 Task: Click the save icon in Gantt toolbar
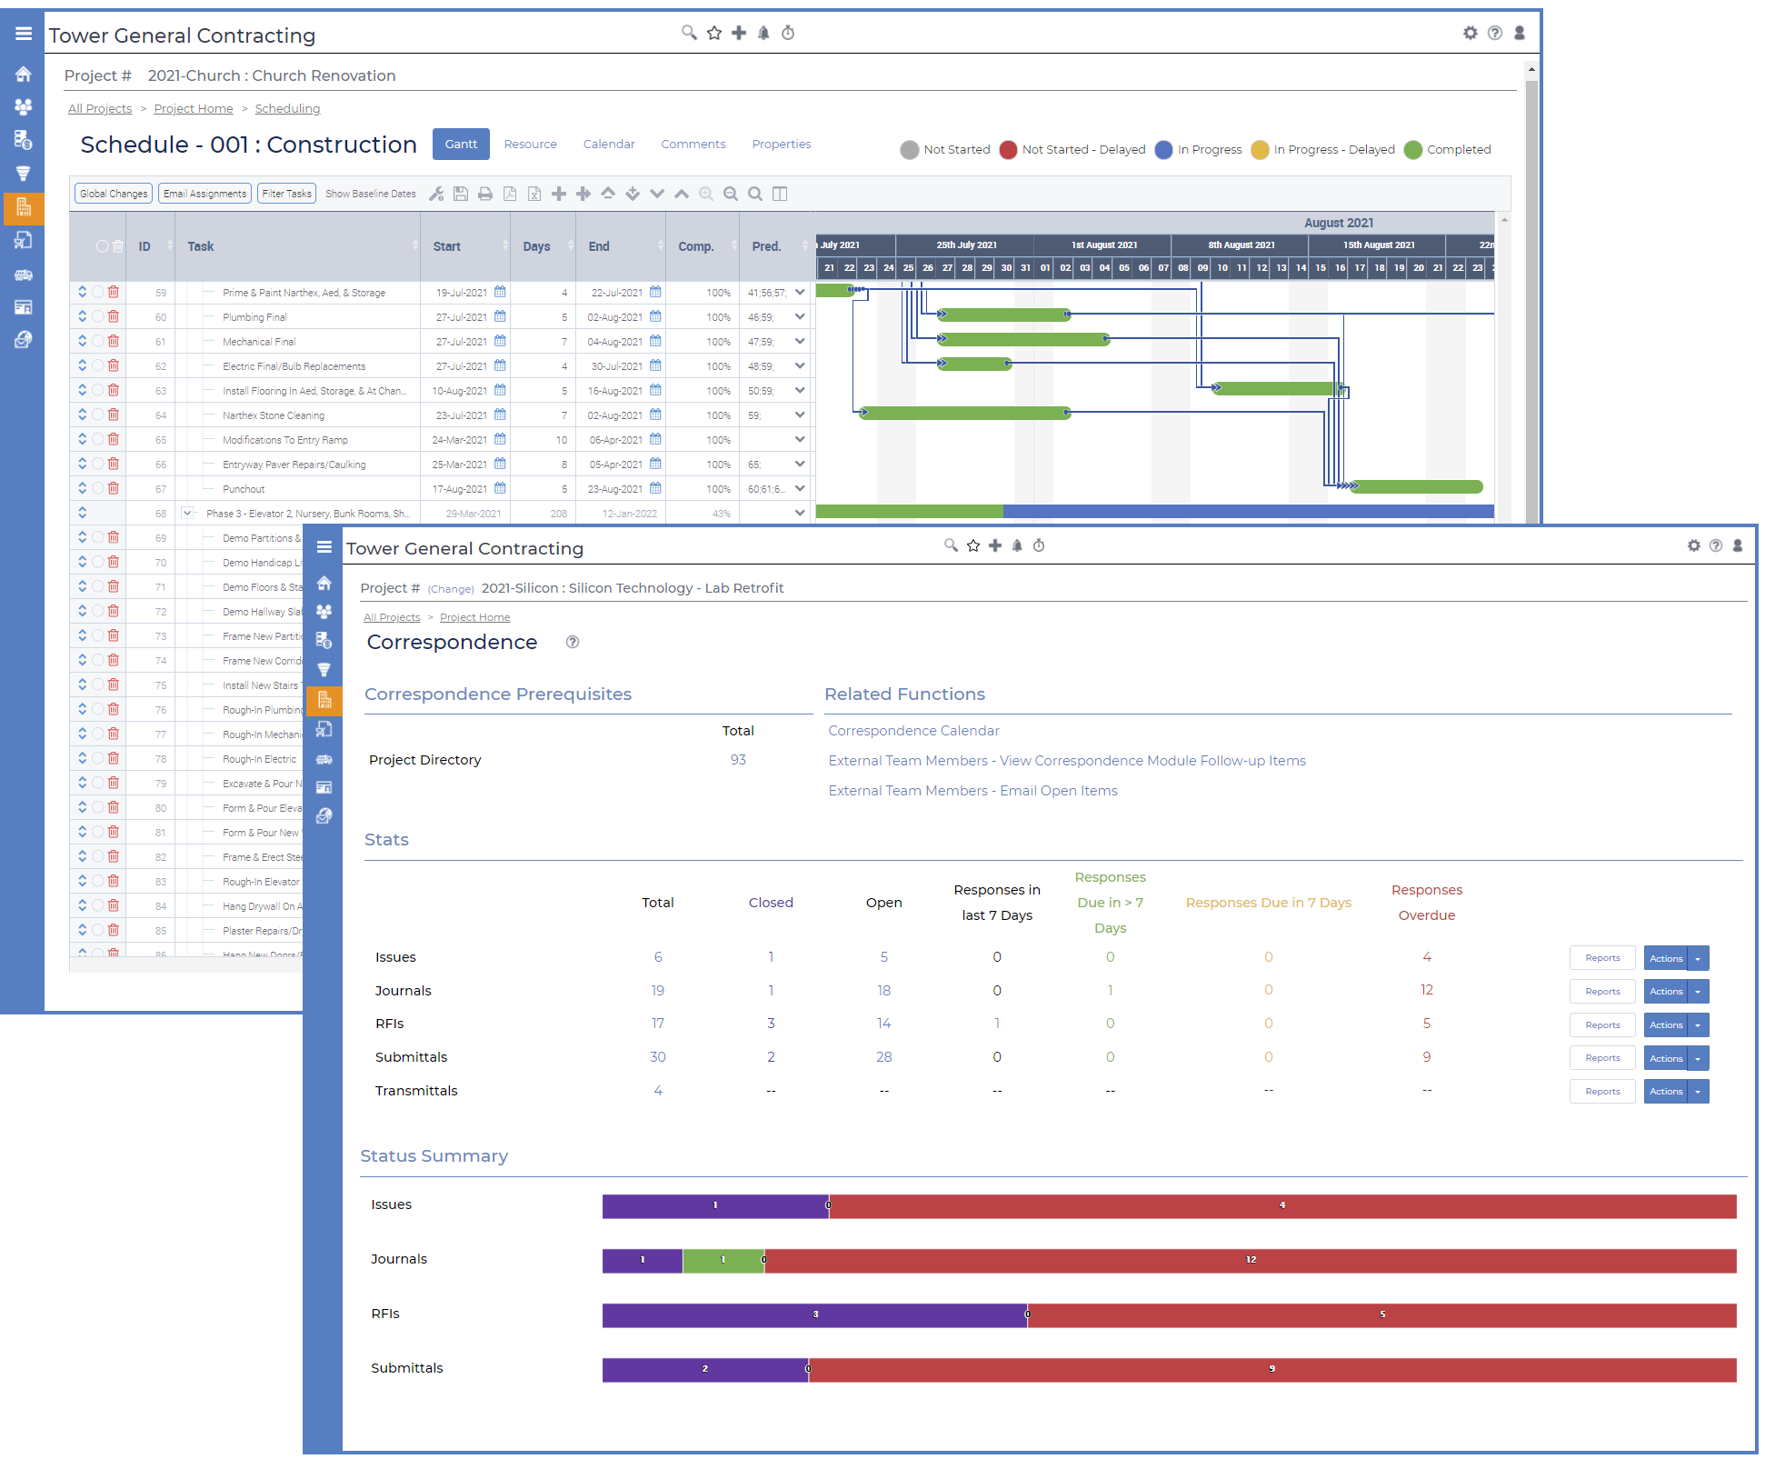coord(461,194)
